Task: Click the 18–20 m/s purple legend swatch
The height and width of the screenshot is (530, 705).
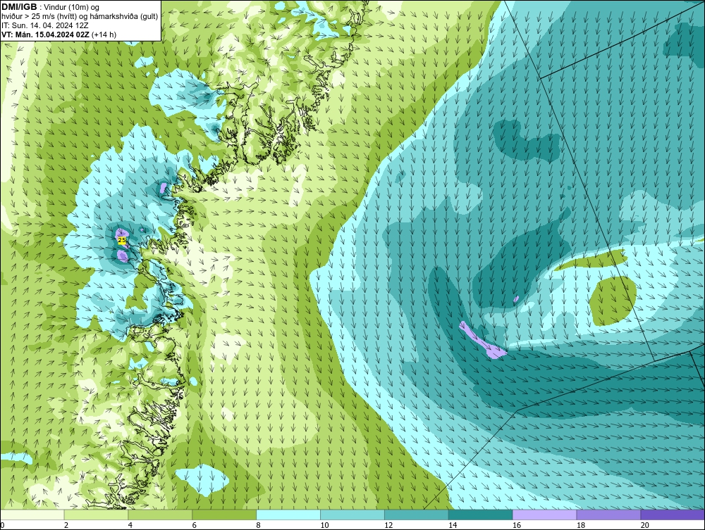Action: pyautogui.click(x=609, y=515)
